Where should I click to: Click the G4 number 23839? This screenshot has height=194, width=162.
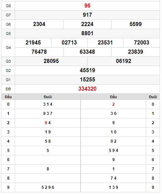tap(136, 52)
